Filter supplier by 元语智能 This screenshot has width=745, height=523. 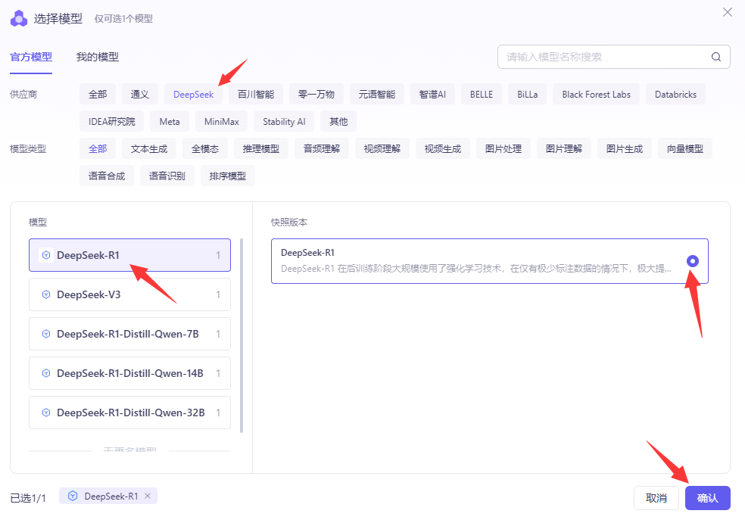[377, 95]
